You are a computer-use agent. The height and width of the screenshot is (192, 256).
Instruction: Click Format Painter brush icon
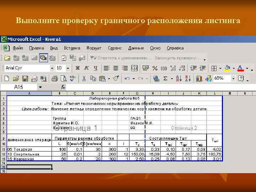pyautogui.click(x=116, y=79)
